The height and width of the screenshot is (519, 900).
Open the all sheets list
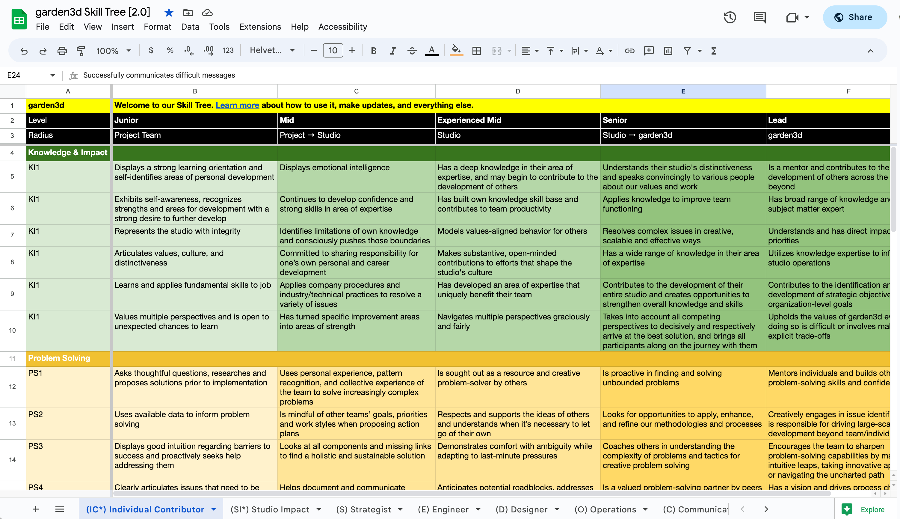(60, 509)
